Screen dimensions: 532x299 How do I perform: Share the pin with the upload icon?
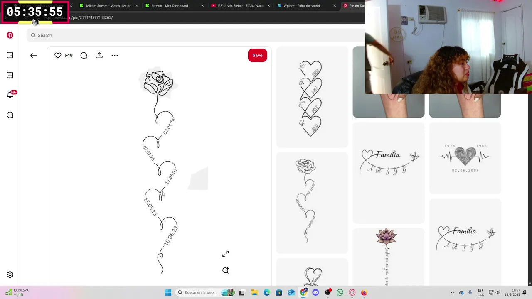click(x=99, y=55)
